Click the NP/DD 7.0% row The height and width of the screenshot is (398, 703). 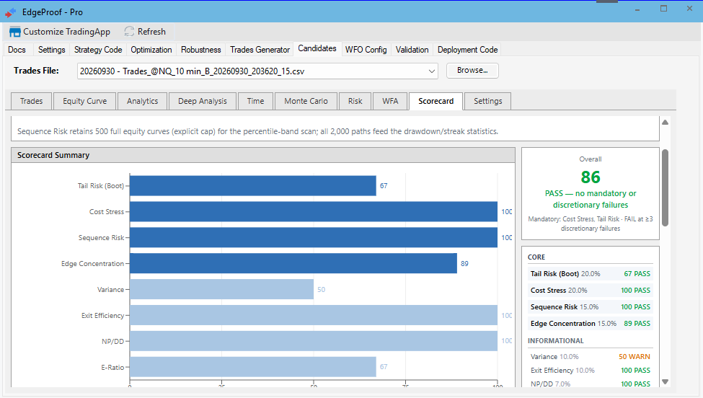(x=590, y=384)
